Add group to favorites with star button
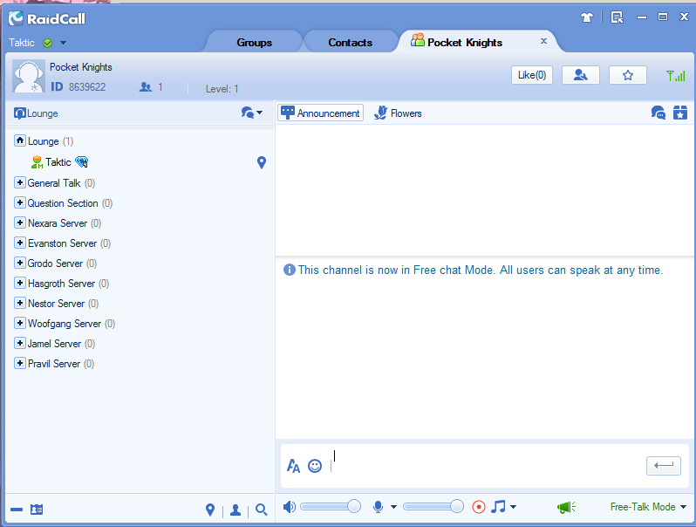This screenshot has width=696, height=527. 628,75
